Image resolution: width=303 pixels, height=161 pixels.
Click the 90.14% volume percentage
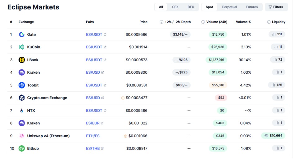coord(245,60)
